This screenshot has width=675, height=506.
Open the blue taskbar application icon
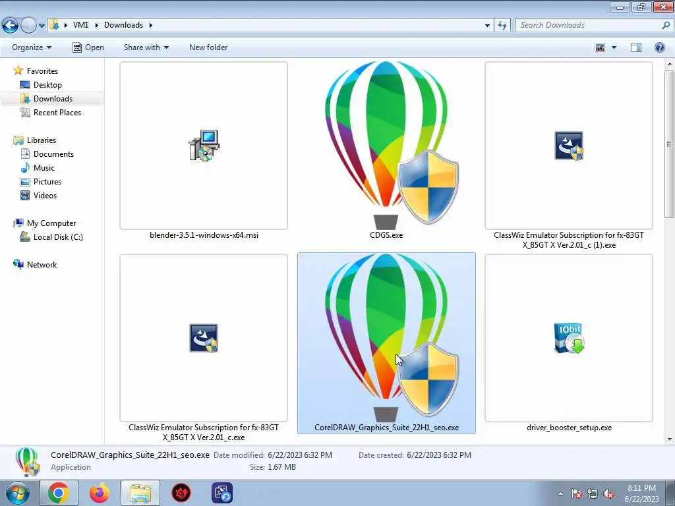click(x=222, y=493)
